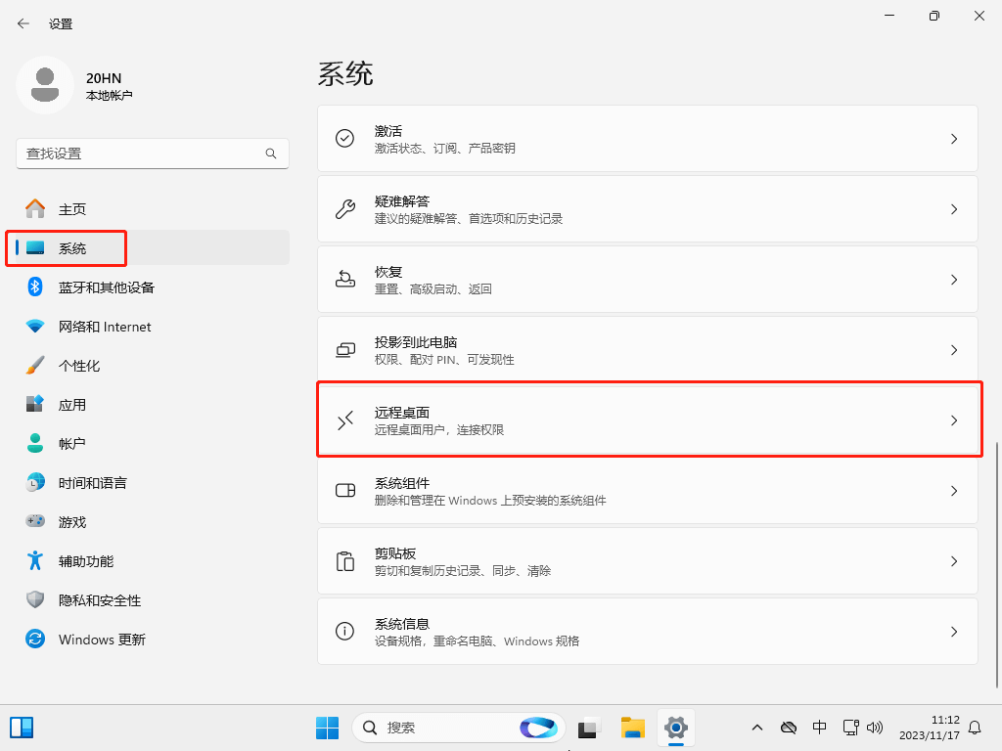Click the Windows Update icon in sidebar
Screen dimensions: 1002x751
(35, 639)
